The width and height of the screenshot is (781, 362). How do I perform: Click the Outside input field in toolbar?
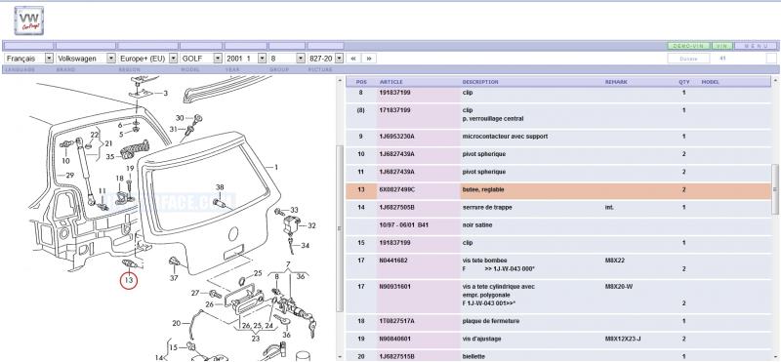(688, 59)
